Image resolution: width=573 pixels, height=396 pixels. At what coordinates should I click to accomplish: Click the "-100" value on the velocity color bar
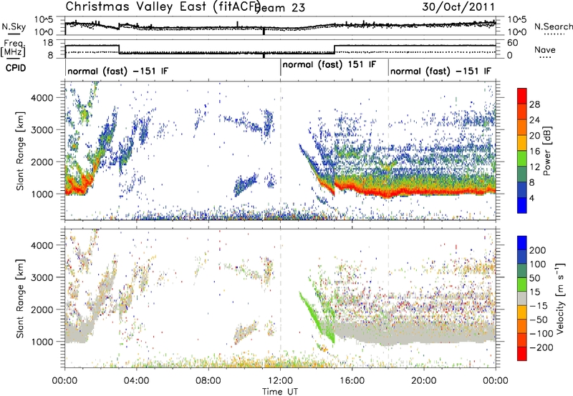coord(541,334)
